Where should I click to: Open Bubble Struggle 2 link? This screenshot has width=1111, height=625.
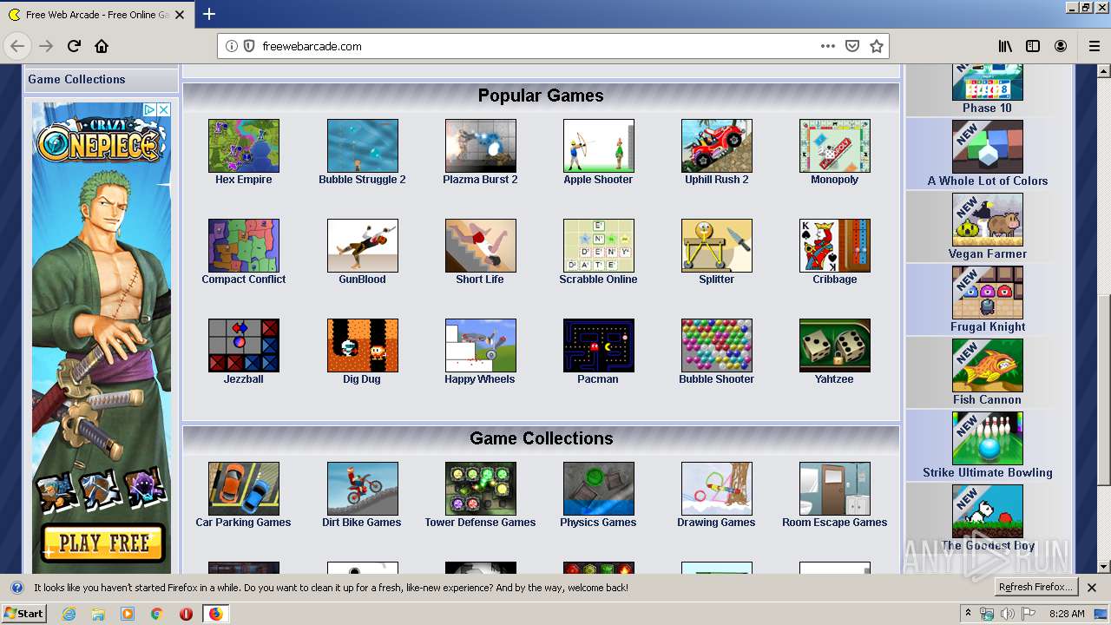pyautogui.click(x=362, y=180)
